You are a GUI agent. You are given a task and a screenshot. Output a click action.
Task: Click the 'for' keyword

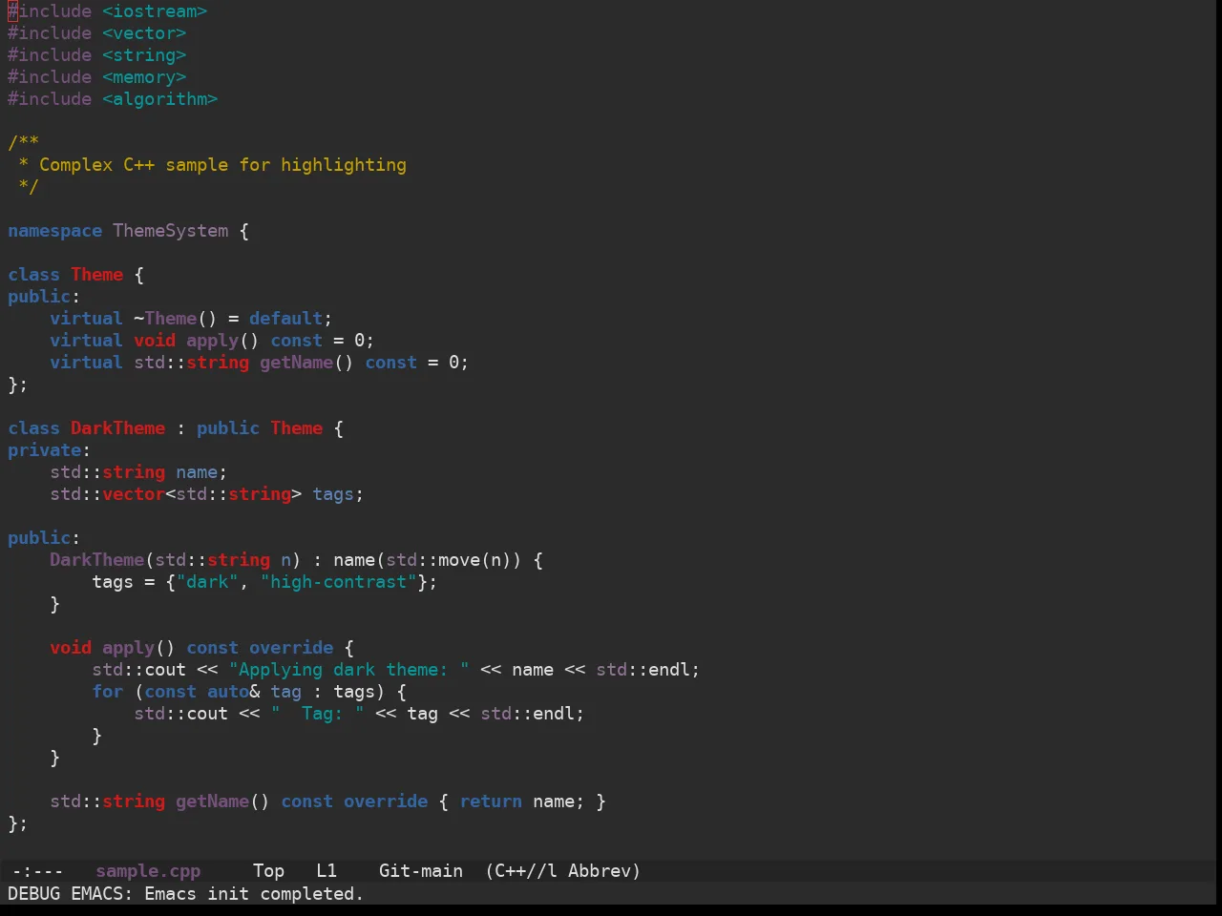107,692
